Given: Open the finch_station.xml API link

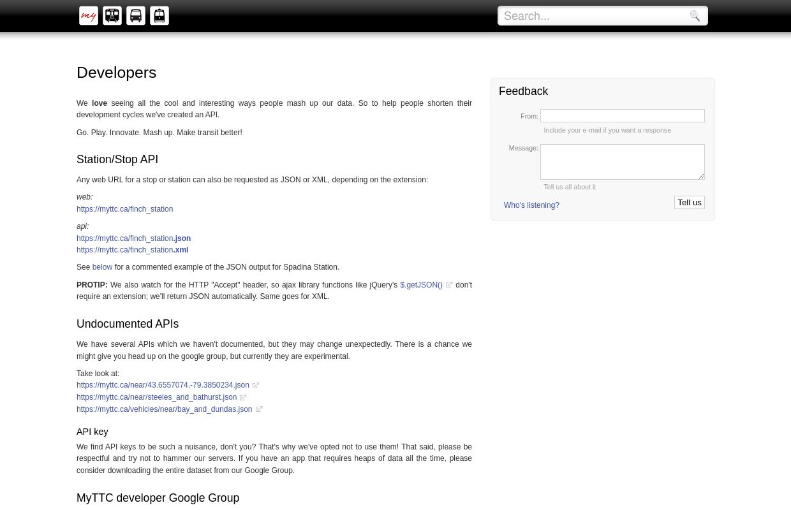Looking at the screenshot, I should pos(133,250).
